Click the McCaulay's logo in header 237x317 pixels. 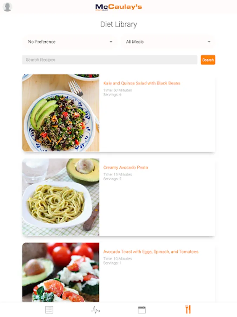pos(119,7)
